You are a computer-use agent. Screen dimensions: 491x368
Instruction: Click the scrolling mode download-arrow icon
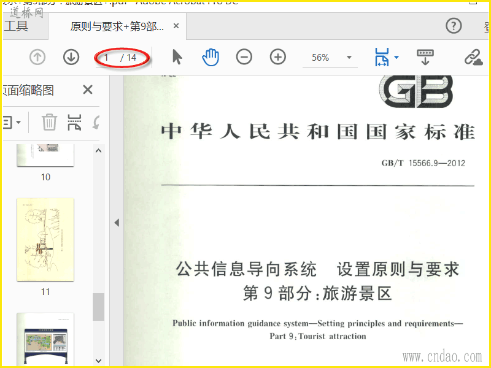425,57
